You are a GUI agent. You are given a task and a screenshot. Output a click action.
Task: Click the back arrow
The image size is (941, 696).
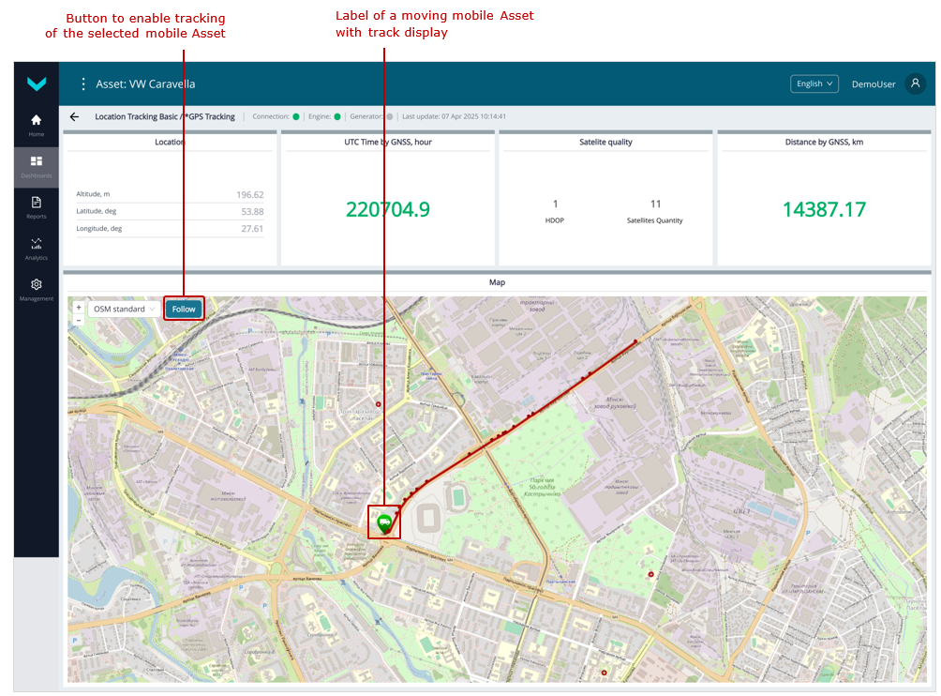tap(75, 117)
